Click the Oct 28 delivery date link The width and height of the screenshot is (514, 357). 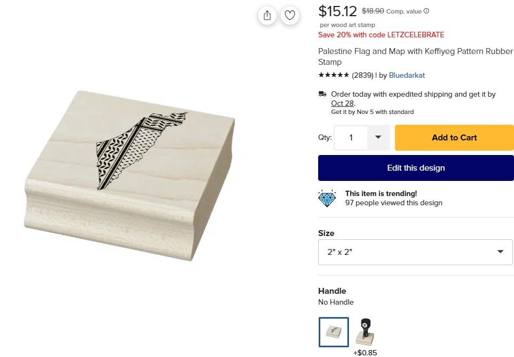pos(342,103)
